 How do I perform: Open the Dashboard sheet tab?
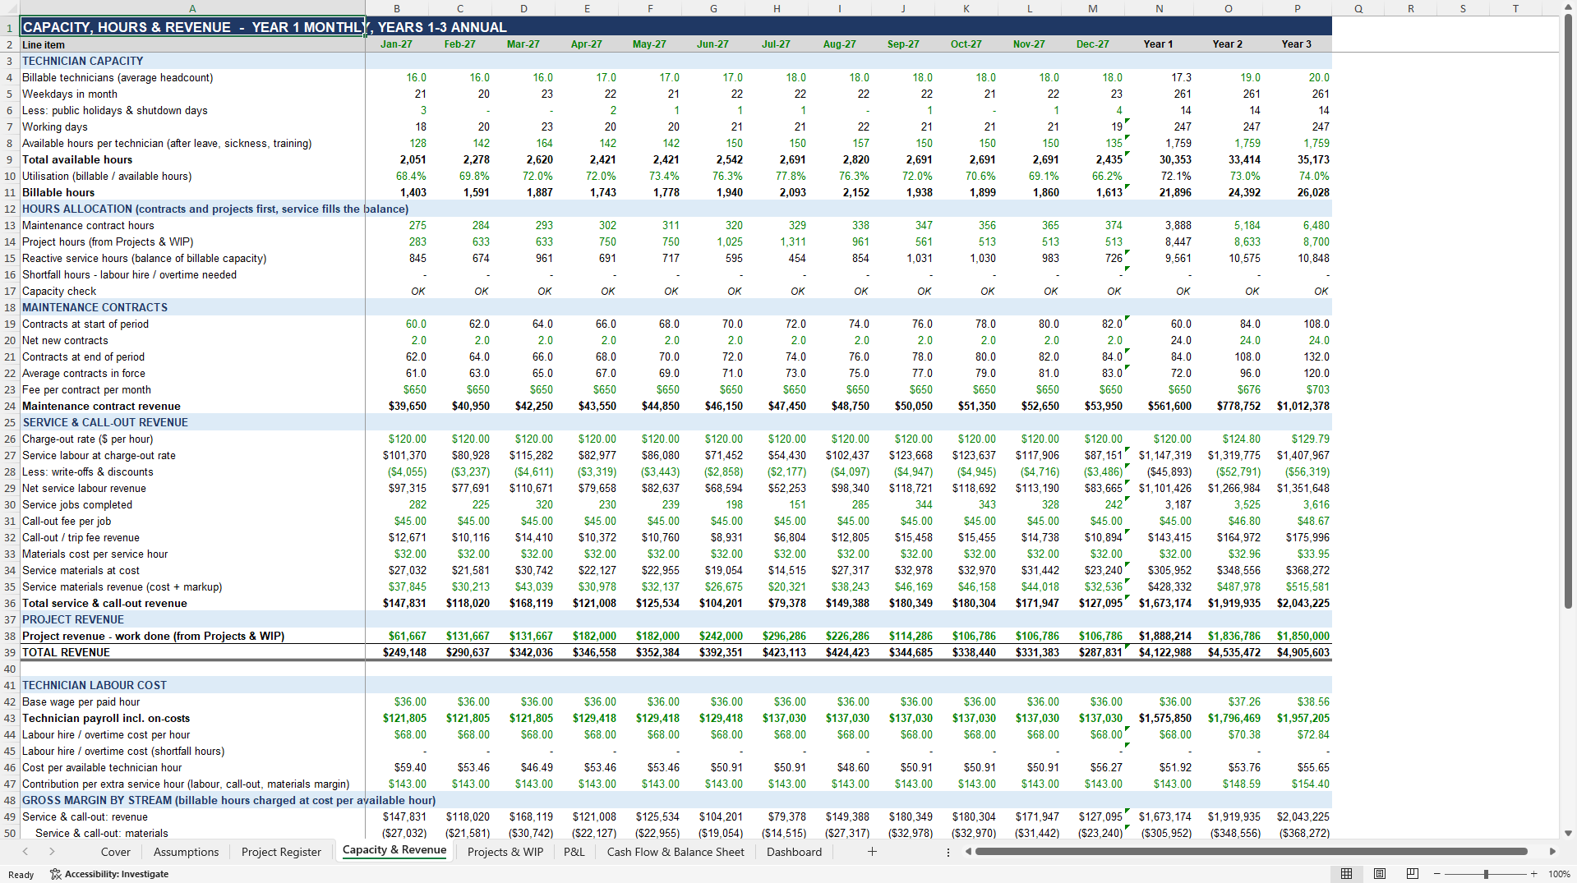[794, 852]
